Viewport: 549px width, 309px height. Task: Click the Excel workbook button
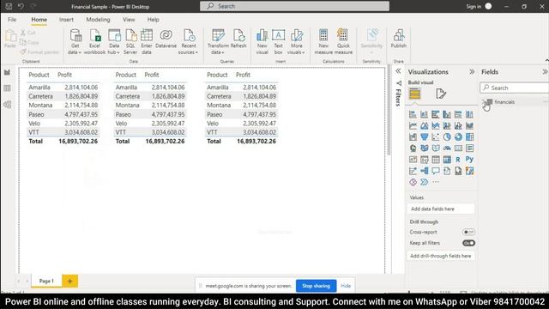point(94,42)
